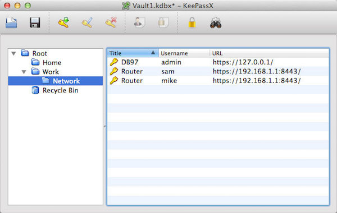Click the splitter handle between the panes

pyautogui.click(x=105, y=127)
